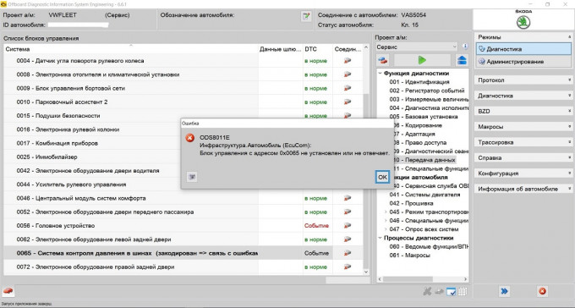Expand the Справка panel
This screenshot has height=308, width=575.
523,158
